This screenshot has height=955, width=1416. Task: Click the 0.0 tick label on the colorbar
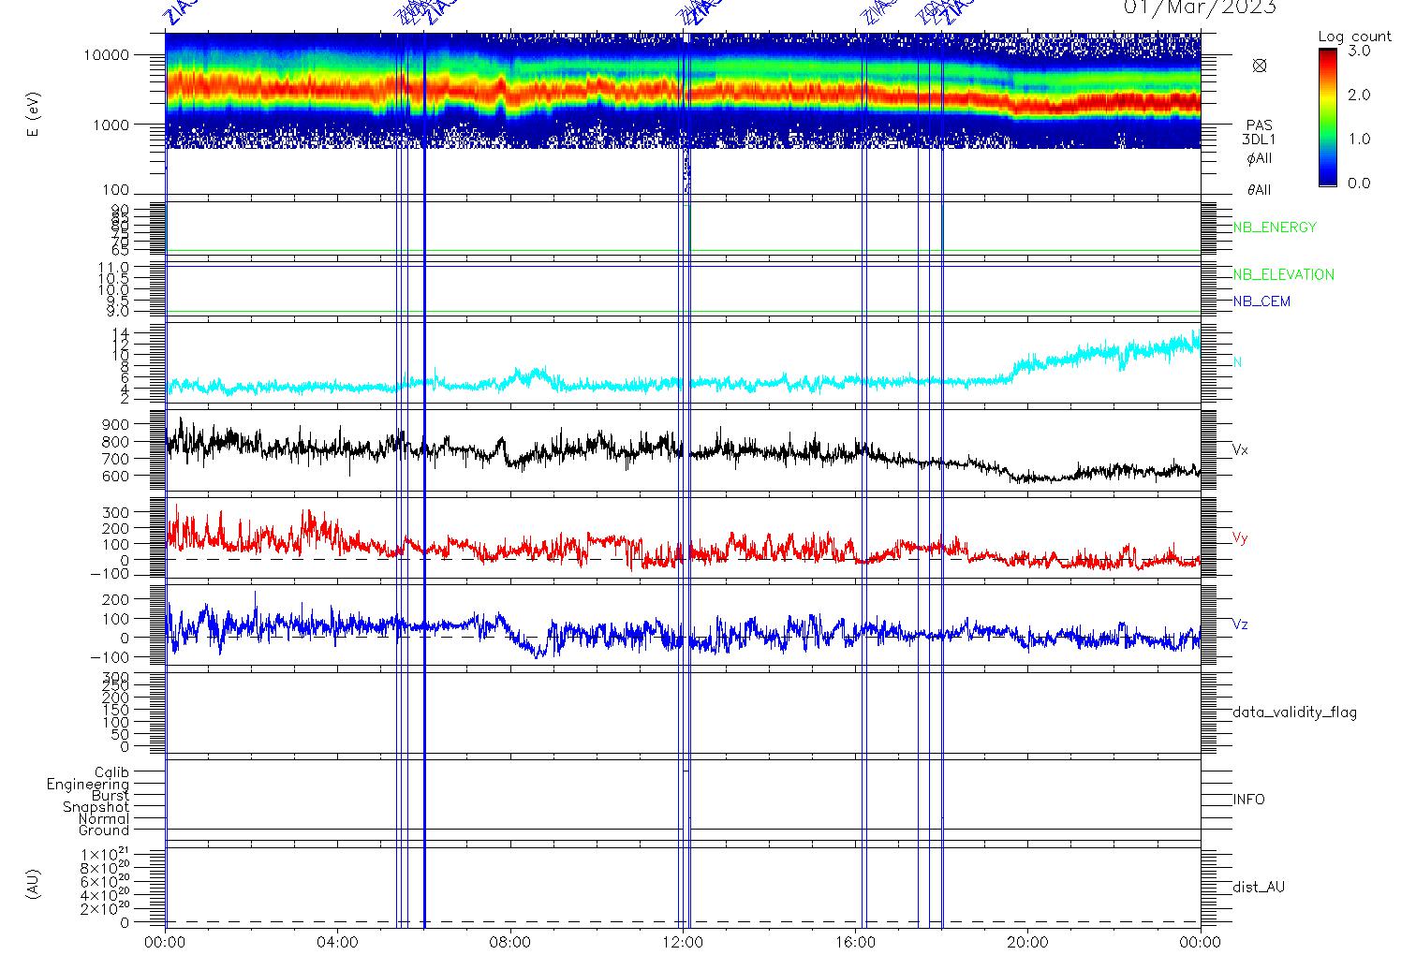(x=1358, y=183)
